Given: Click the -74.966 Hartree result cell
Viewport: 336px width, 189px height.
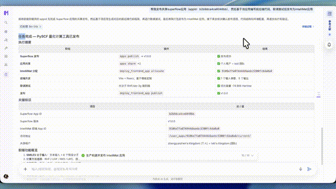Looking at the screenshot, I should click(234, 86).
